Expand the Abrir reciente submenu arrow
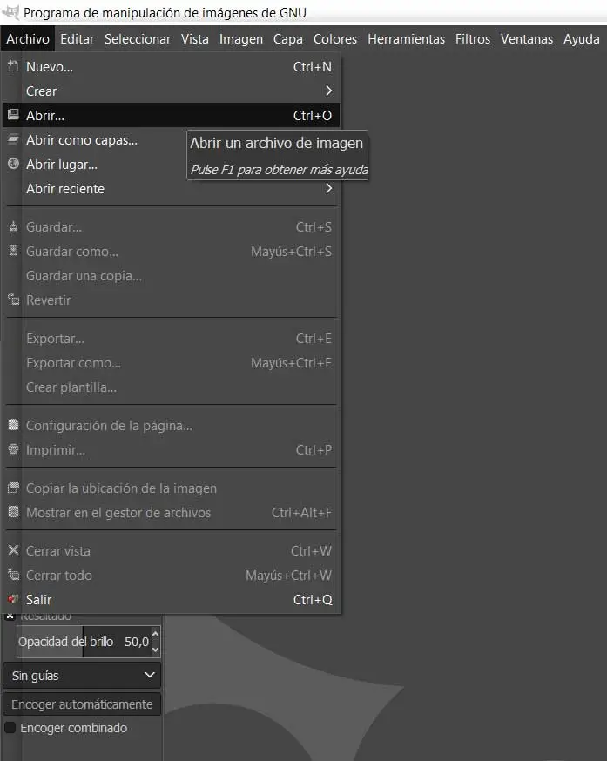Viewport: 607px width, 761px height. point(328,188)
